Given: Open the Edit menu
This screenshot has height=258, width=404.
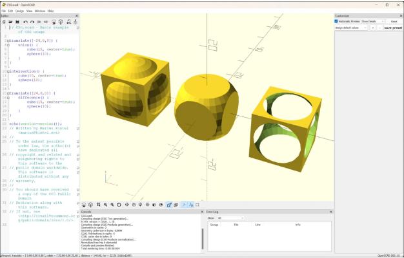Looking at the screenshot, I should click(x=10, y=11).
